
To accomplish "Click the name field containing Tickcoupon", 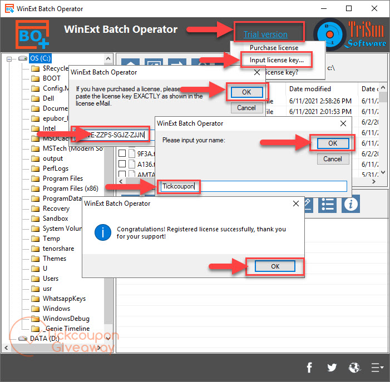I will click(x=254, y=186).
